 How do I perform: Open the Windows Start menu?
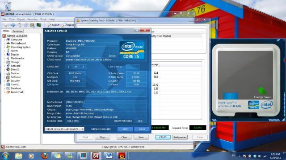(x=5, y=156)
